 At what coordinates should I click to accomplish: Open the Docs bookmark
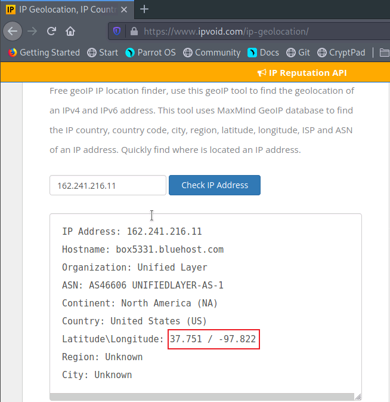click(263, 53)
